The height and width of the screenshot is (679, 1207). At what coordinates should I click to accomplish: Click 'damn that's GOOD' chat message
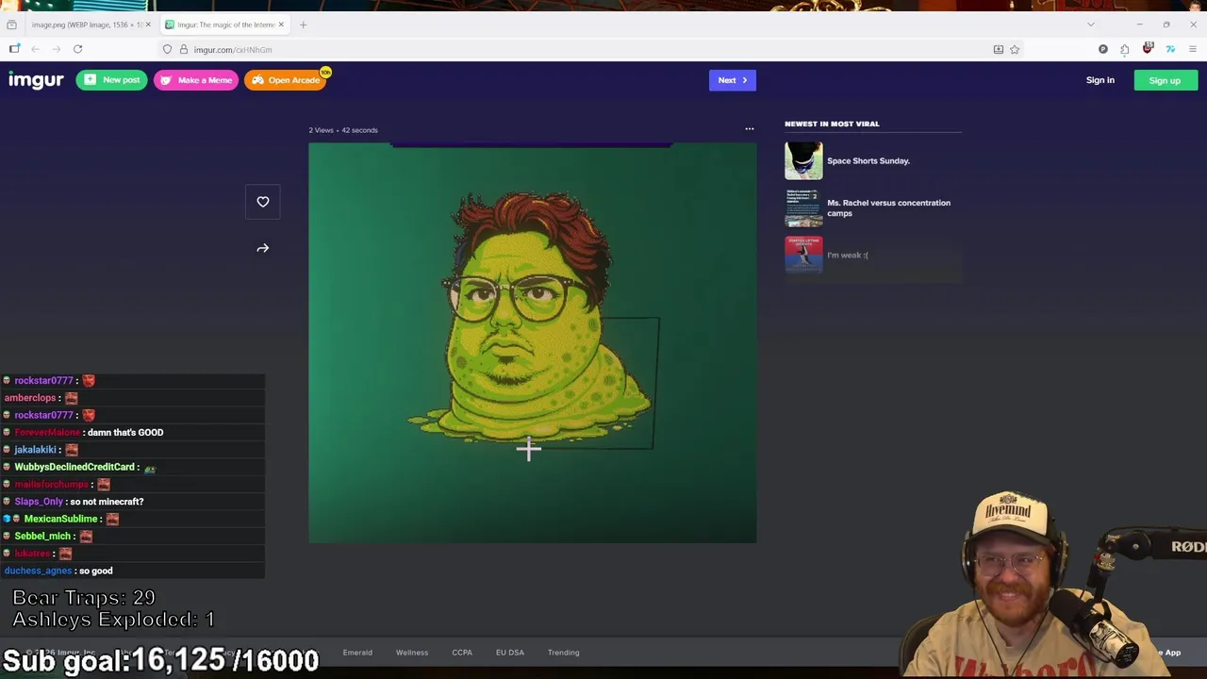point(125,432)
